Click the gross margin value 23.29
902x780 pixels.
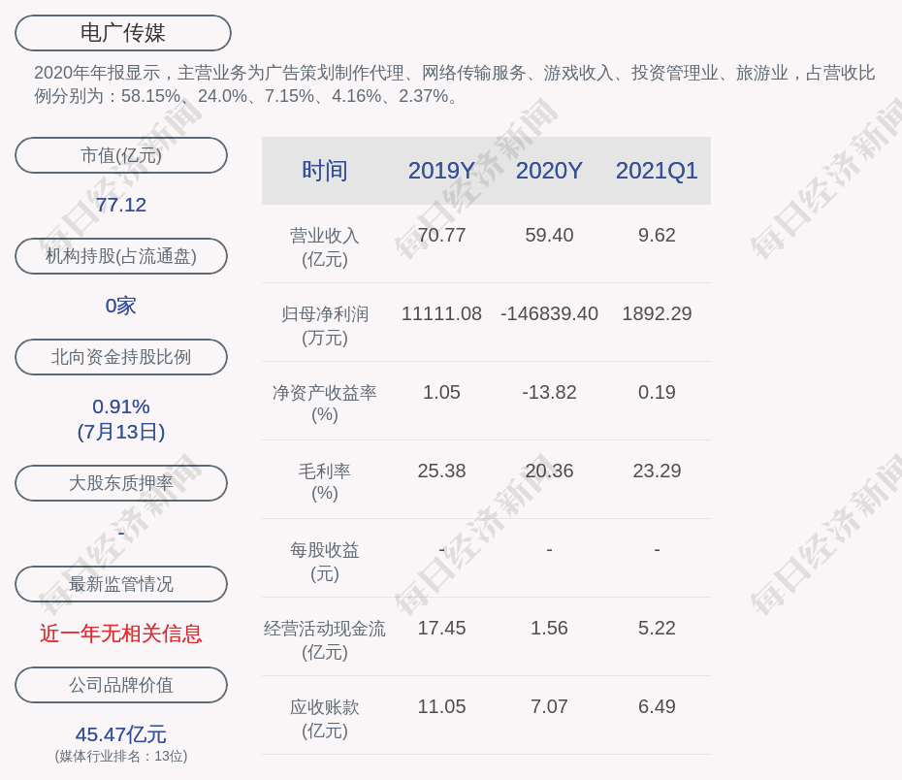pos(657,471)
